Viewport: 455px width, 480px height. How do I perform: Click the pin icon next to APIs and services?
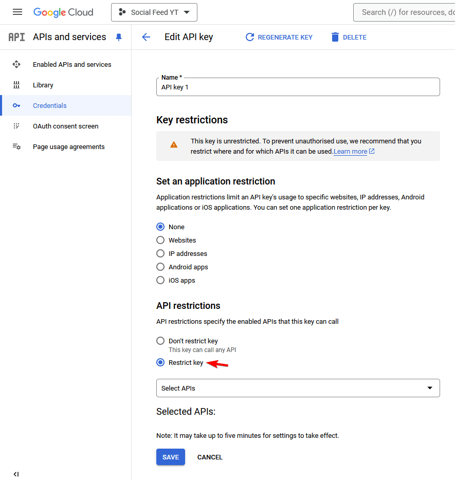(119, 37)
